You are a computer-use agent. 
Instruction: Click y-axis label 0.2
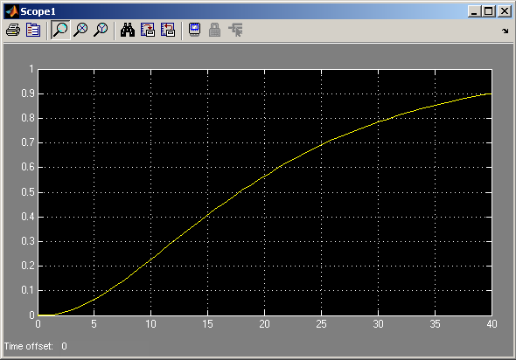pyautogui.click(x=28, y=266)
